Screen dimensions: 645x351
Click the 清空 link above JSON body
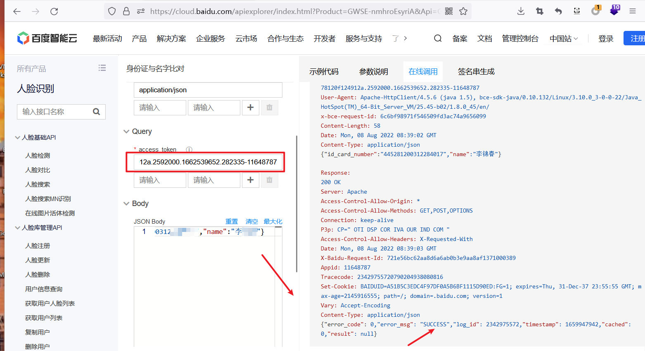tap(251, 222)
